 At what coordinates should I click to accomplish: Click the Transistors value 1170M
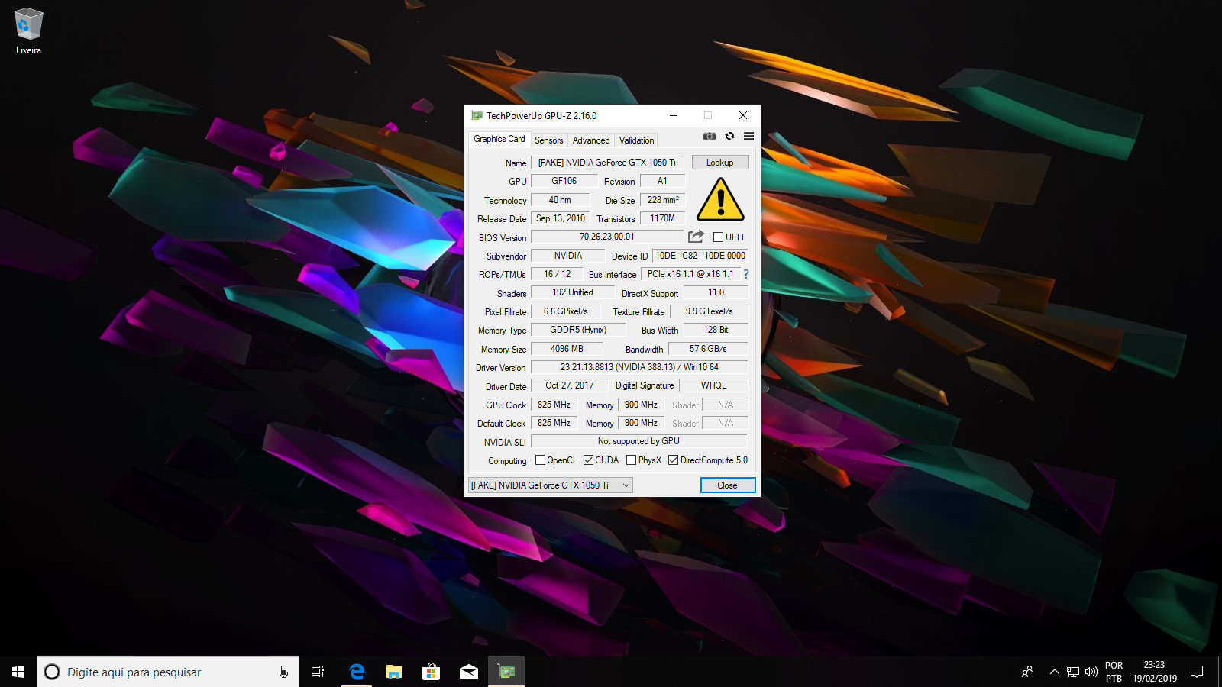pos(663,218)
